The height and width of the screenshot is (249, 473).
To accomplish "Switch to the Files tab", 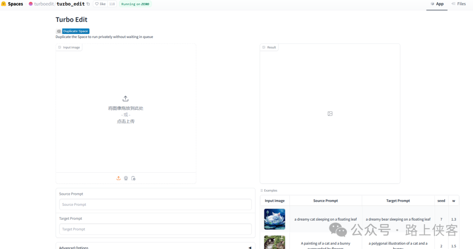I will click(x=459, y=4).
